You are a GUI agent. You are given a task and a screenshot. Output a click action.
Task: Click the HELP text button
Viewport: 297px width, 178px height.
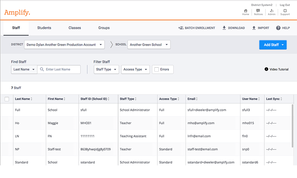(x=286, y=28)
